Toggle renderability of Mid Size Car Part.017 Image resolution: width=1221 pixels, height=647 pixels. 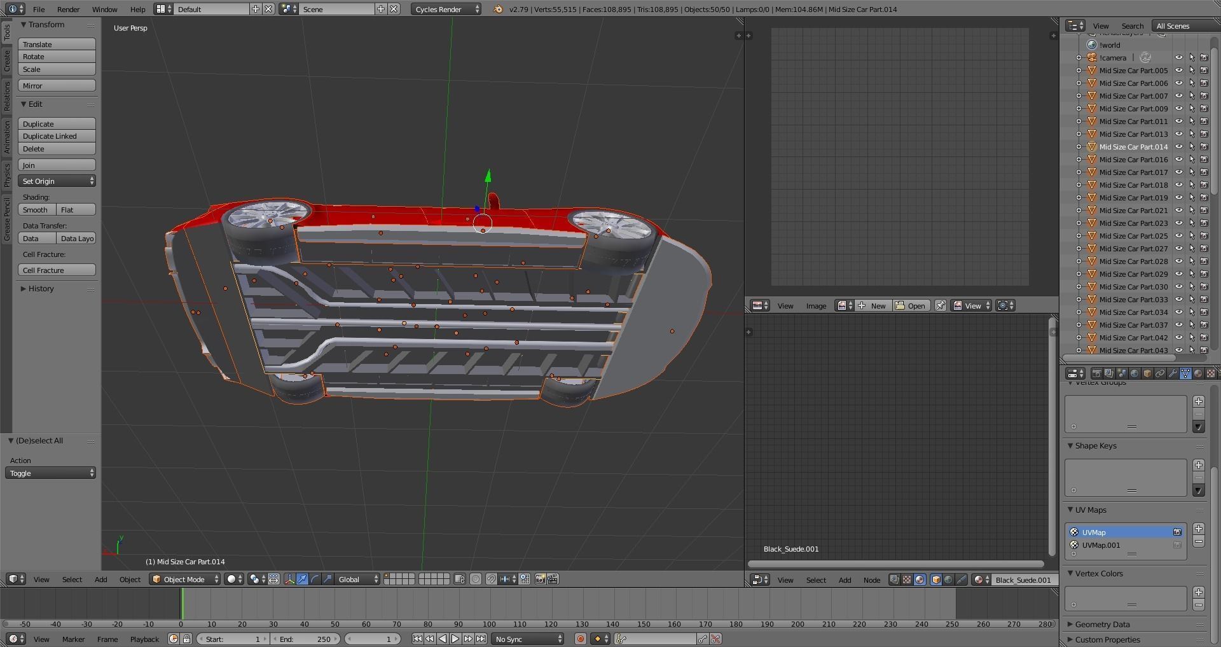pos(1204,172)
